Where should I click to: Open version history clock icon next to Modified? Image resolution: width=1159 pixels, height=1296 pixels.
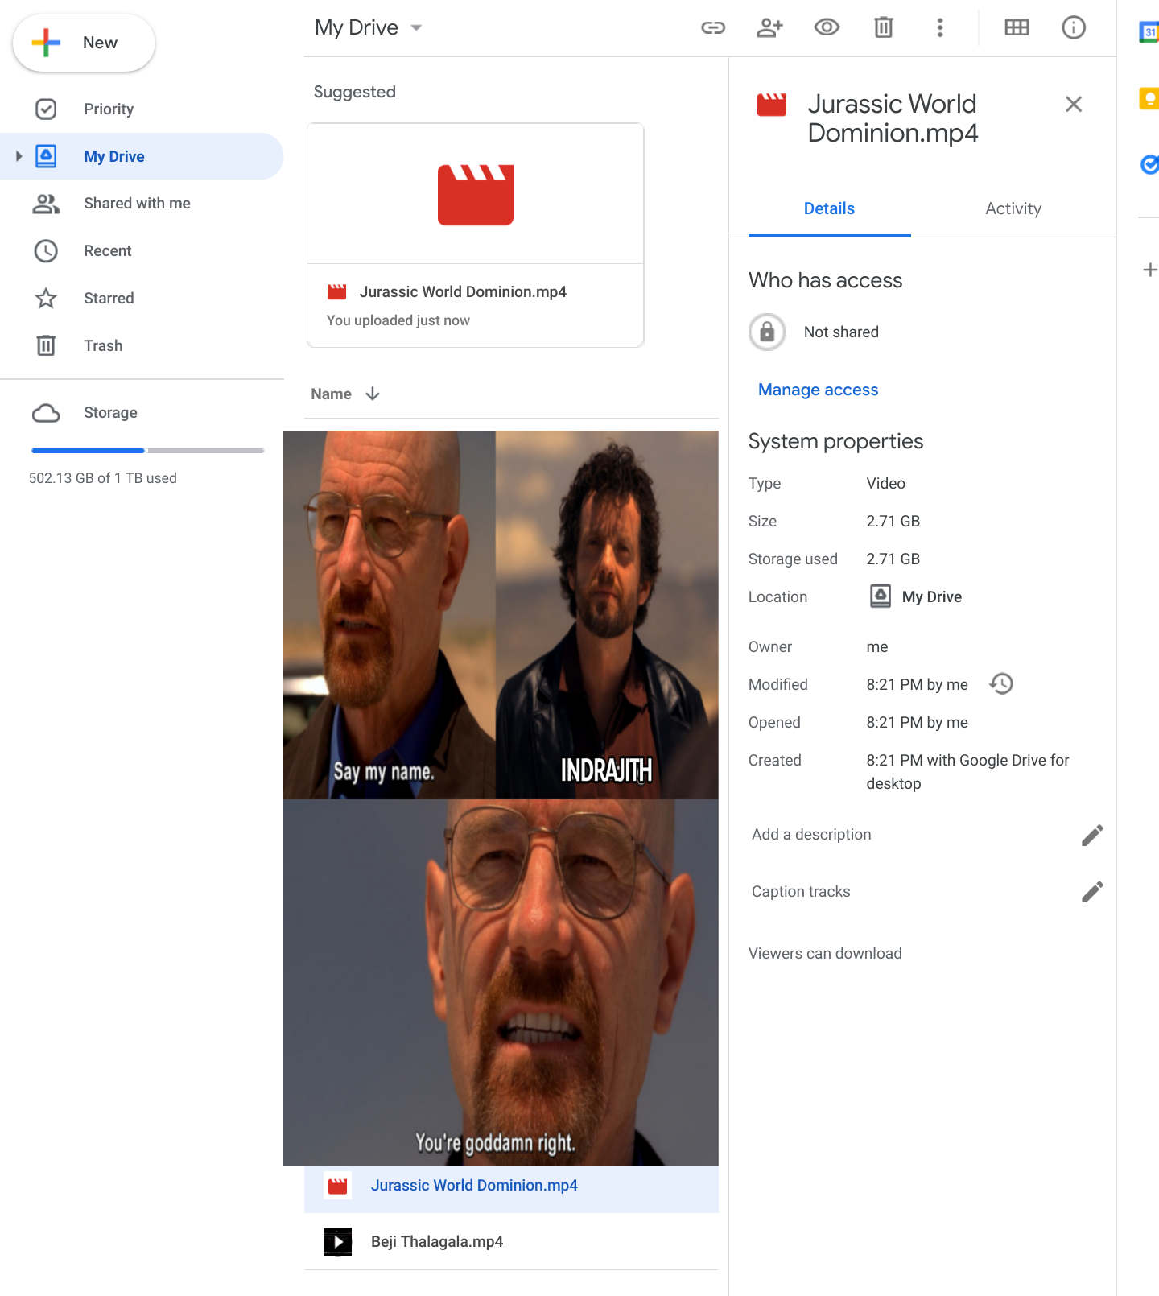click(1001, 684)
